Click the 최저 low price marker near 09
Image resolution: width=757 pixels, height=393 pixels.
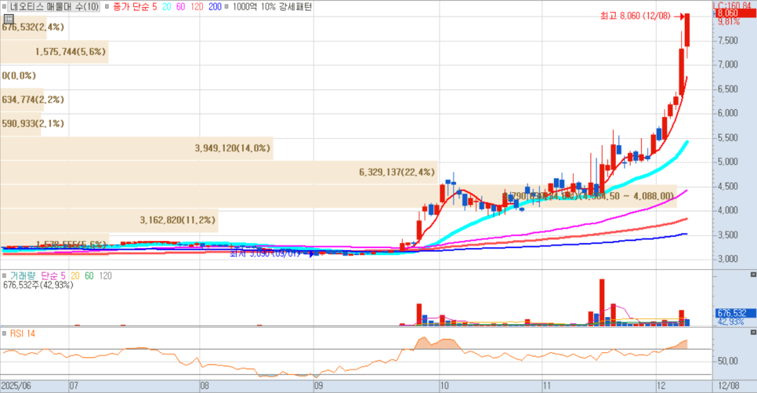pos(270,253)
